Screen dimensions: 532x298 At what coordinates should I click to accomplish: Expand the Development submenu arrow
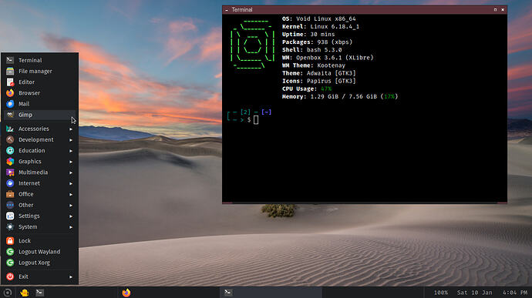[71, 139]
